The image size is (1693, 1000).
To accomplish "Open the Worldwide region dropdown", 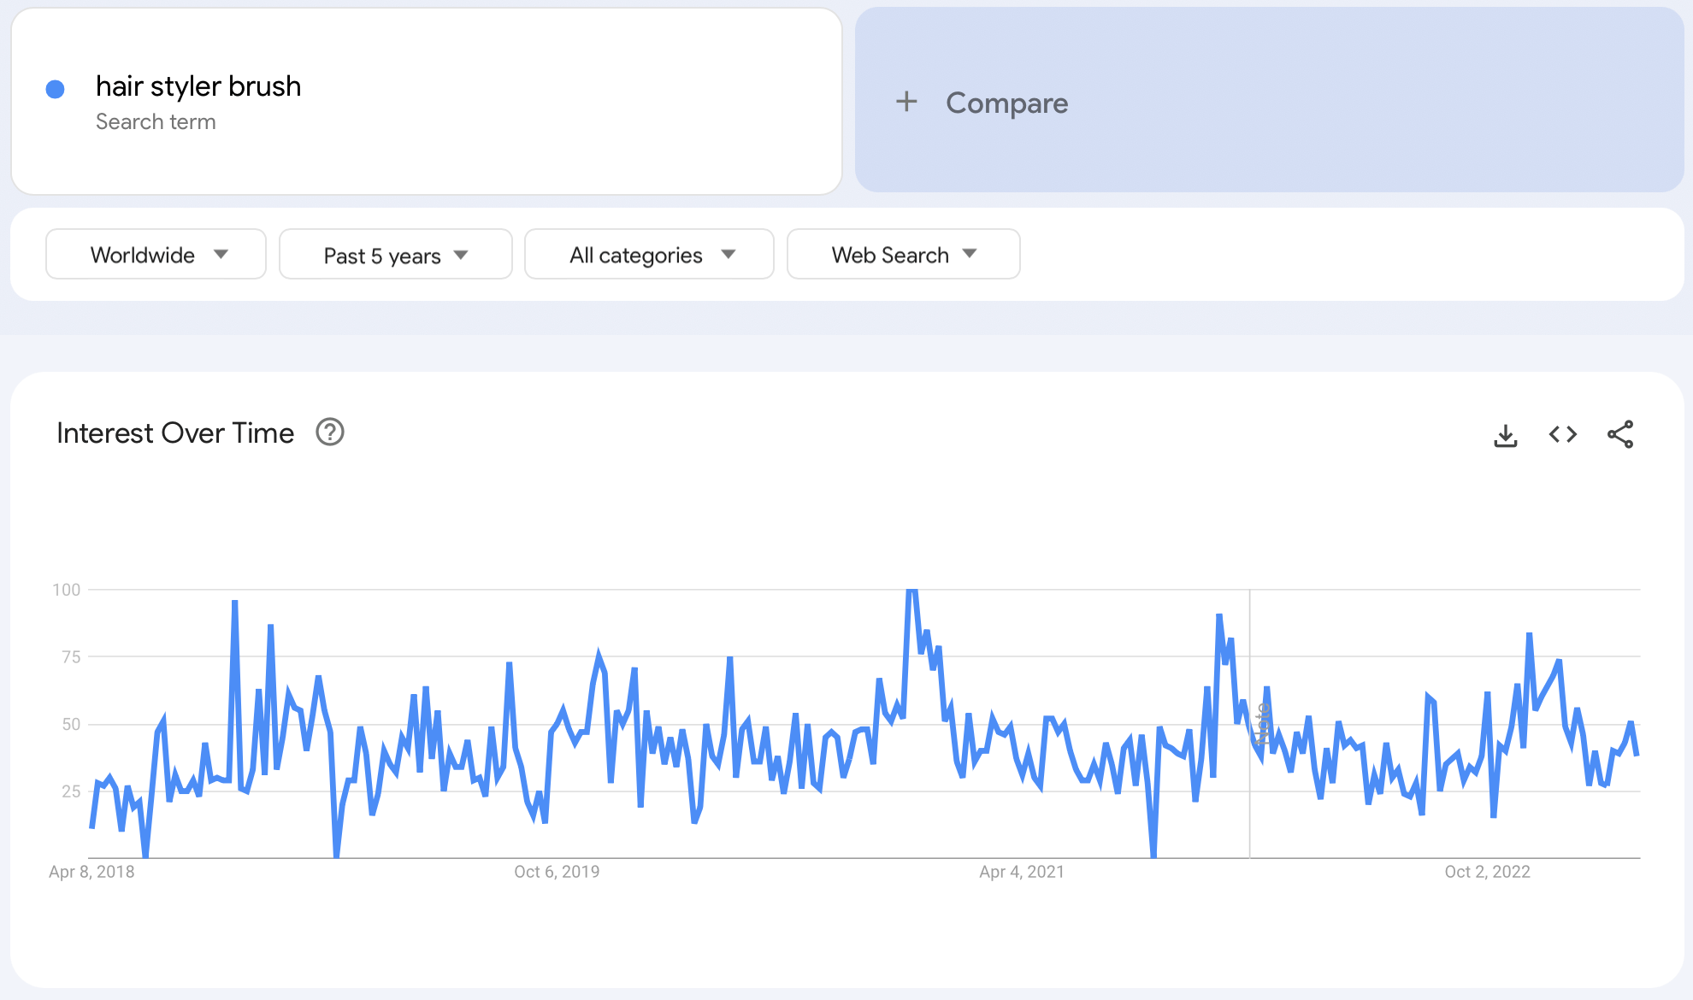I will coord(156,255).
